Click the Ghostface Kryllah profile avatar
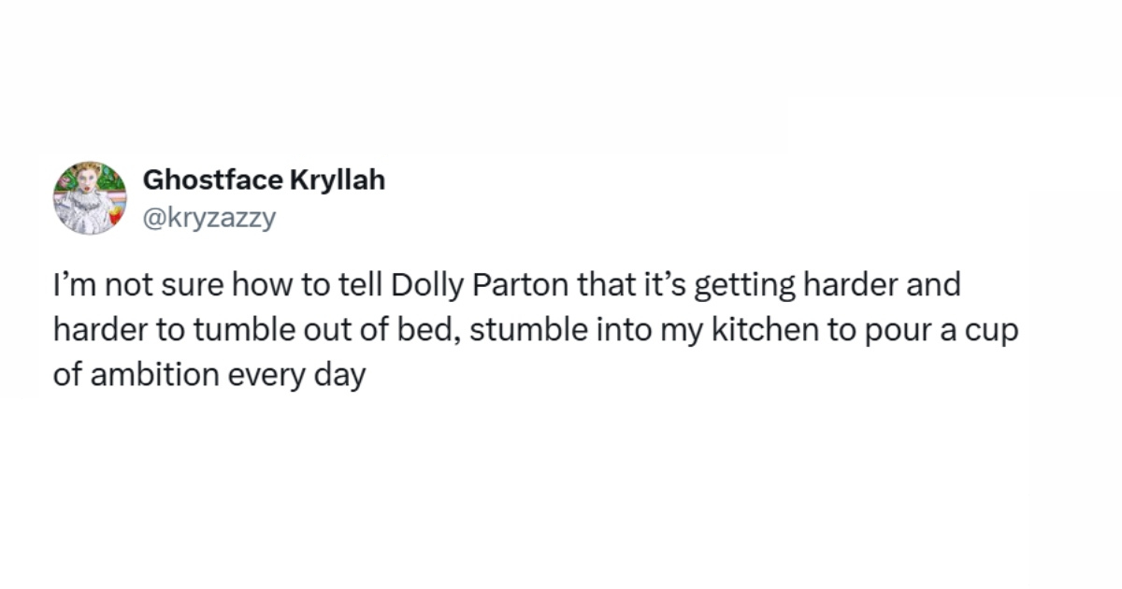Screen dimensions: 1122x589 (90, 197)
